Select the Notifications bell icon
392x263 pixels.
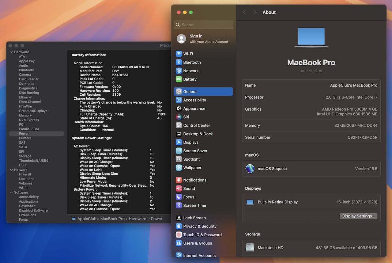[179, 180]
